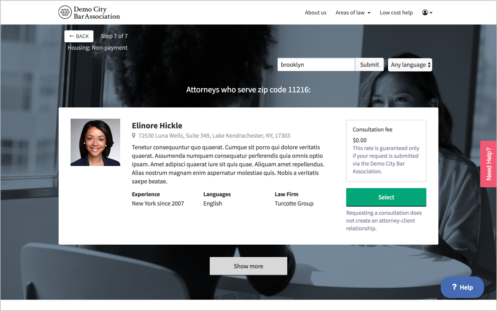Image resolution: width=497 pixels, height=311 pixels.
Task: Expand account menu caret
Action: tap(431, 13)
